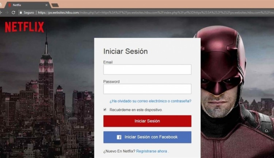The image size is (274, 158).
Task: Click the Recuérdeme en este dispositivo label
Action: (136, 110)
